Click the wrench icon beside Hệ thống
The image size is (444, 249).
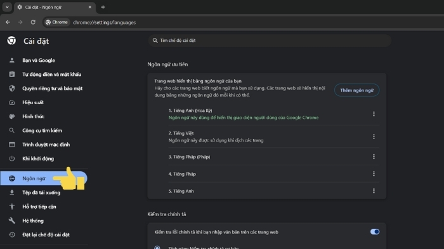coord(11,221)
